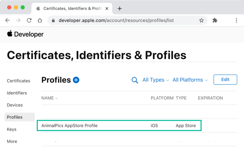Click the yellow minimize window button
Screen dimensions: 244x157
pyautogui.click(x=16, y=7)
